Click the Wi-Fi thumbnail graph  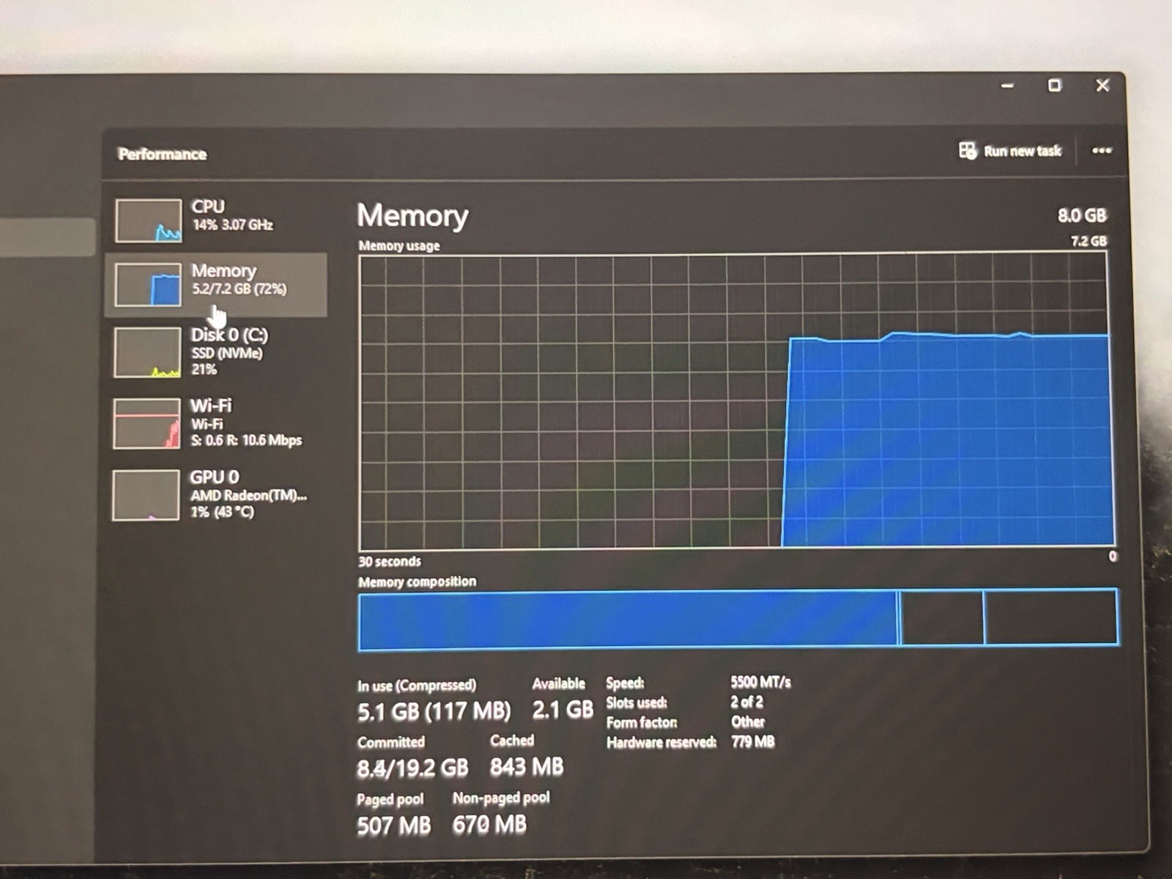coord(146,423)
